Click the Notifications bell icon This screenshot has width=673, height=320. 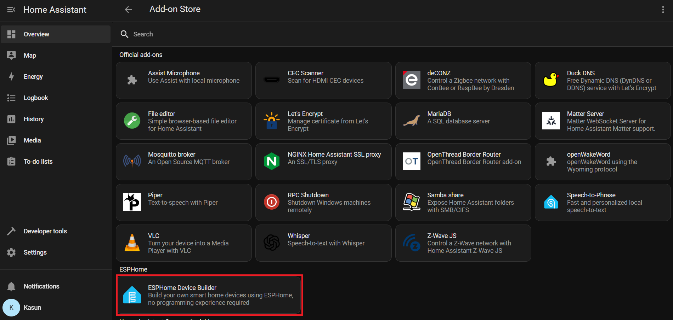(11, 286)
